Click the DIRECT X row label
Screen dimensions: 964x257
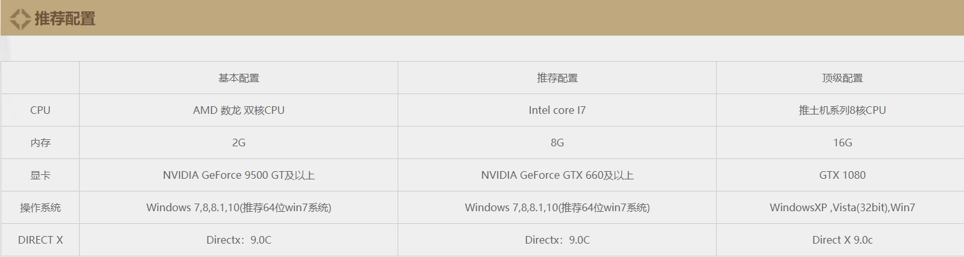pyautogui.click(x=40, y=240)
